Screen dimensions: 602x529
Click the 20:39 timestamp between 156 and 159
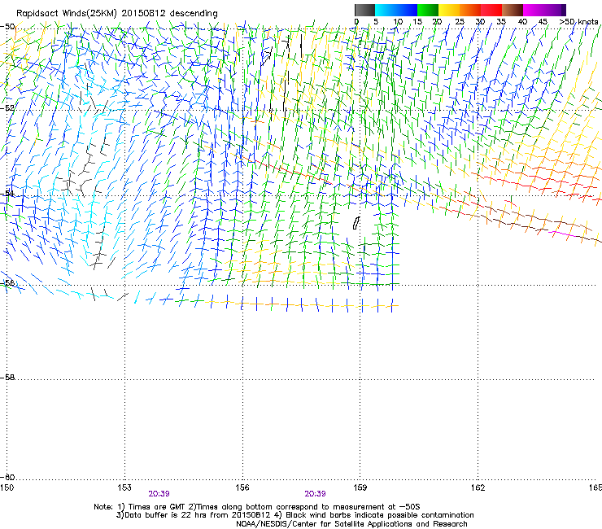[315, 494]
